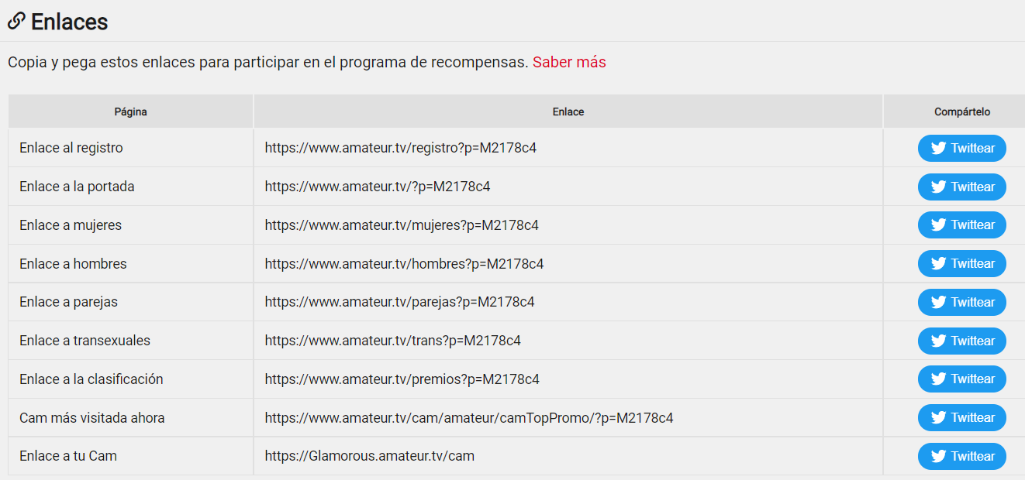Open the Saber más link

click(569, 63)
